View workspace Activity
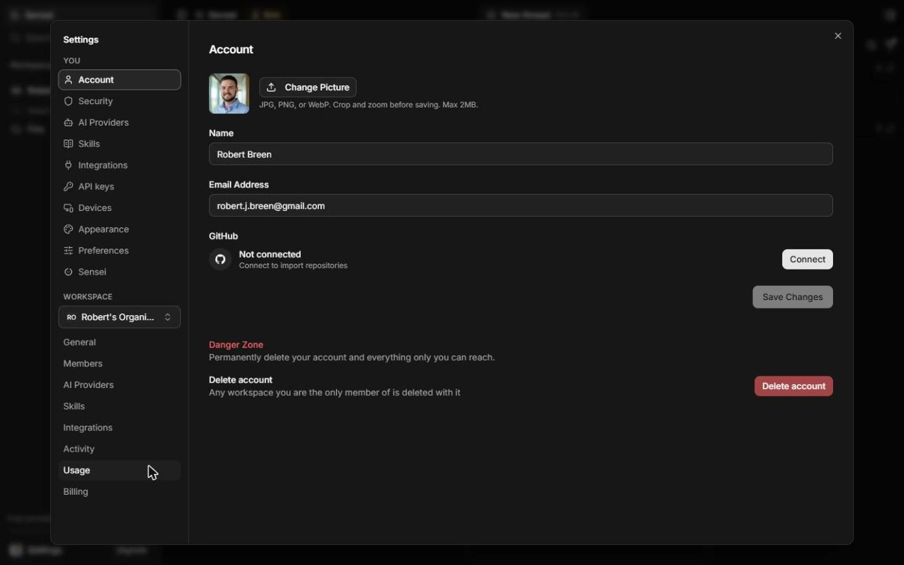Viewport: 904px width, 565px height. 119,449
